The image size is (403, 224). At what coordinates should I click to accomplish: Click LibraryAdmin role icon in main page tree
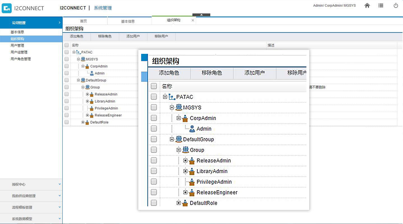[x=92, y=101]
